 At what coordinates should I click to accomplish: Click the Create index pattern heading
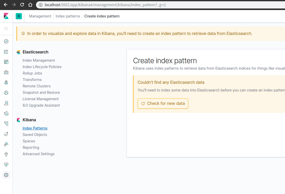pyautogui.click(x=165, y=61)
